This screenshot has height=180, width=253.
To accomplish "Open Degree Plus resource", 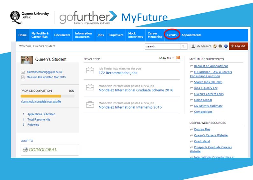I will (202, 130).
